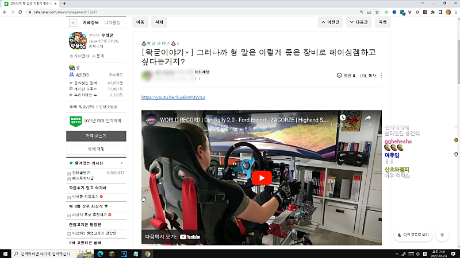
Task: Open the 이세돌 시참후기 board
Action: click(85, 197)
